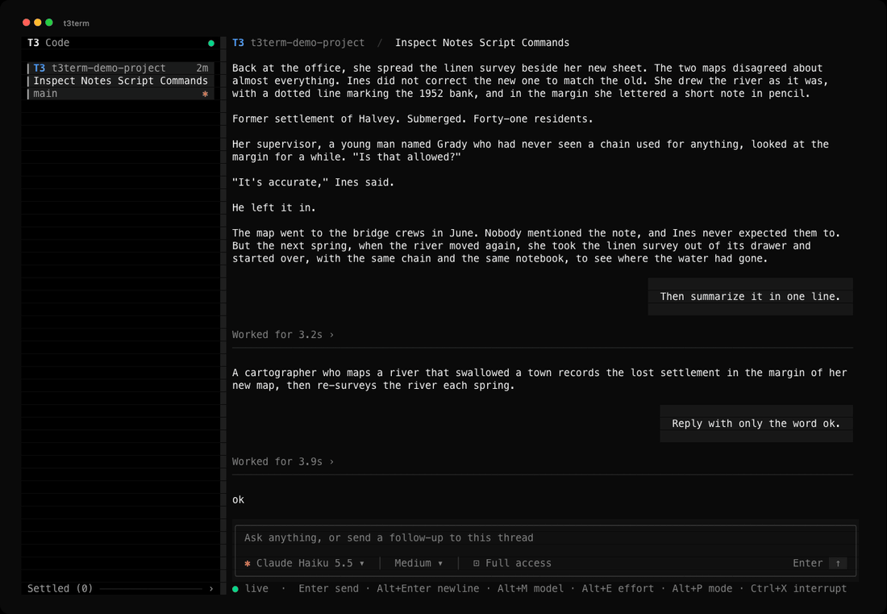Click the orange asterisk on the main row
The image size is (887, 614).
[206, 94]
